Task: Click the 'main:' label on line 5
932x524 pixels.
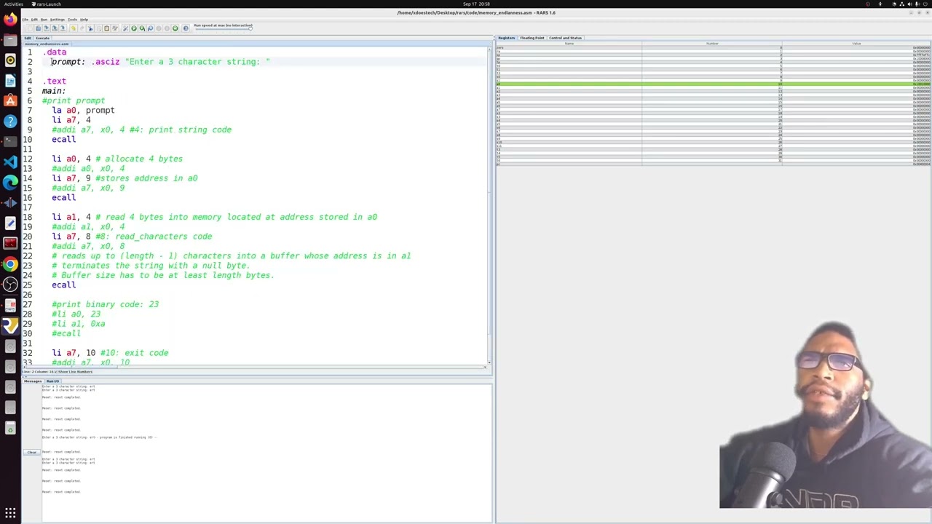Action: [x=53, y=91]
